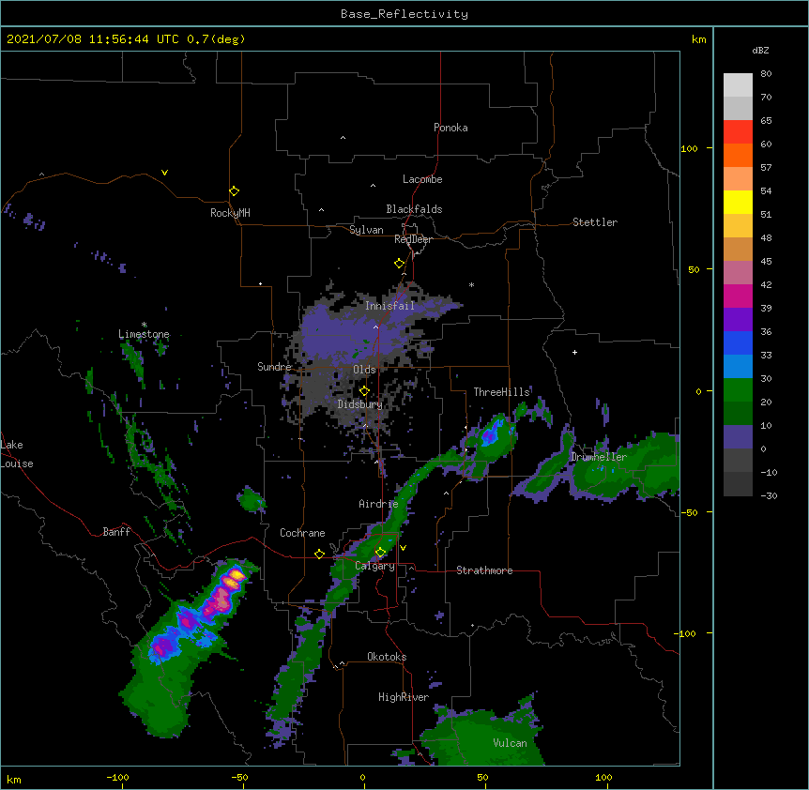Image resolution: width=809 pixels, height=790 pixels.
Task: Click the ThreeHills town label
Action: coord(501,392)
